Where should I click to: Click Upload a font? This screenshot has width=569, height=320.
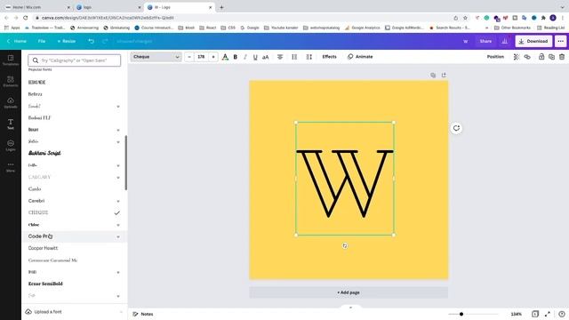click(48, 312)
